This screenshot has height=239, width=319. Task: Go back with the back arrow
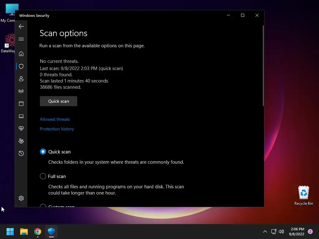coord(21,26)
